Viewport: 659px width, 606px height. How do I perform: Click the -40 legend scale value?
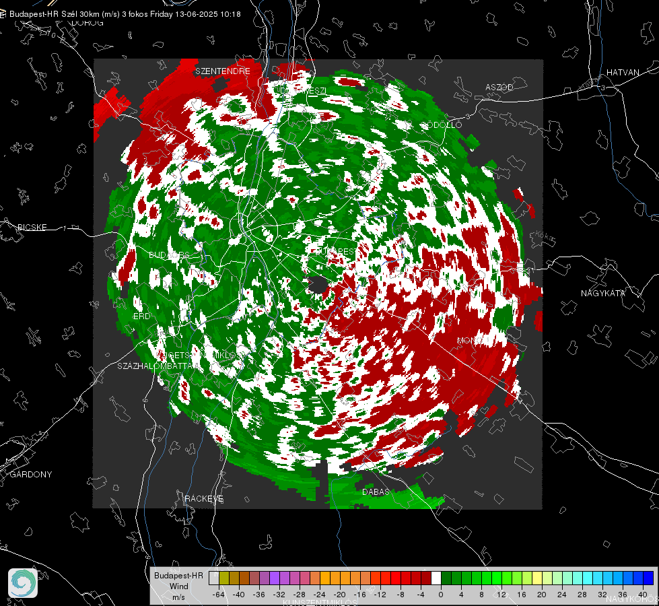click(239, 595)
